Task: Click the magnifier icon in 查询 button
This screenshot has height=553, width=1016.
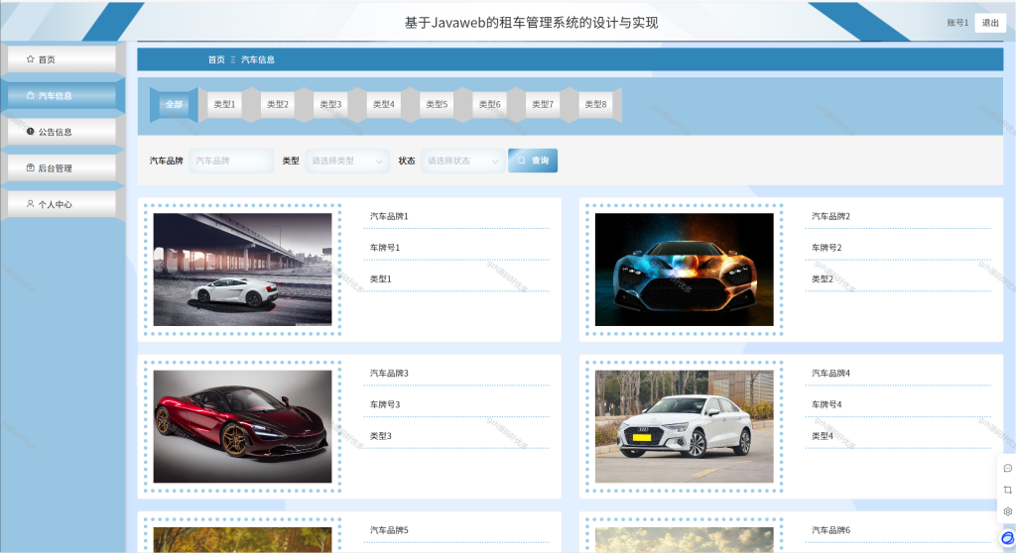Action: tap(522, 161)
